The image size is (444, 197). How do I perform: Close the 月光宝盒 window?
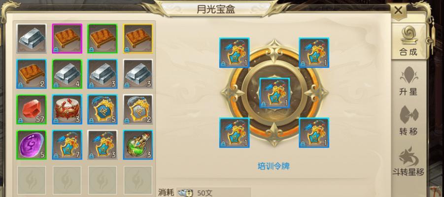coord(398,11)
